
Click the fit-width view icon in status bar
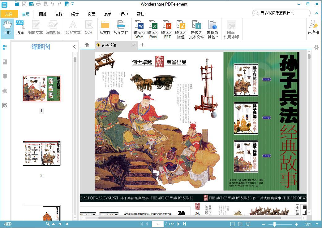[248, 224]
